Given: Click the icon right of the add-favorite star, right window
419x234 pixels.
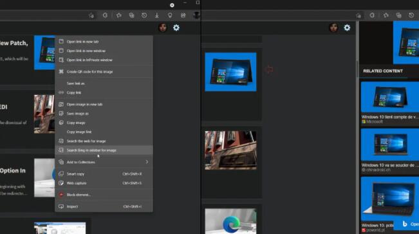Looking at the screenshot, I should click(372, 15).
